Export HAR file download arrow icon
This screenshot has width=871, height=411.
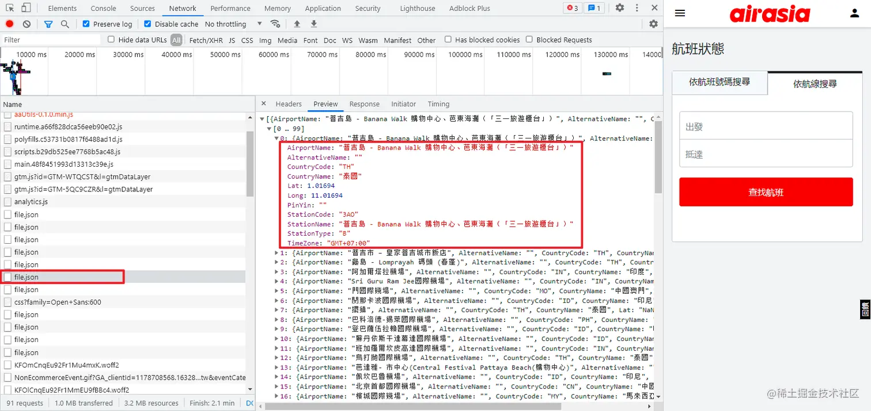(314, 24)
